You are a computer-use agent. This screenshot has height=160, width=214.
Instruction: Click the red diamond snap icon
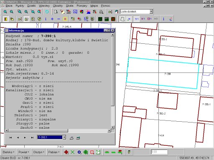click(66, 152)
